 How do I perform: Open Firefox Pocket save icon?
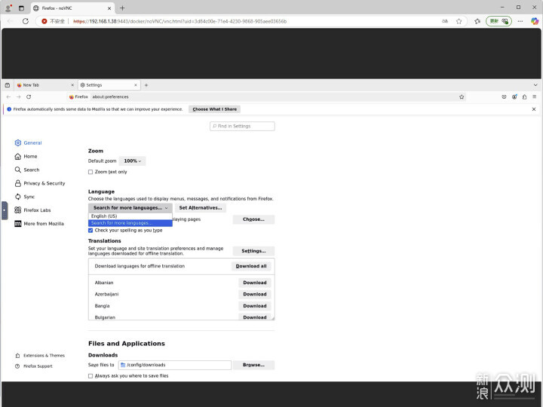point(504,97)
